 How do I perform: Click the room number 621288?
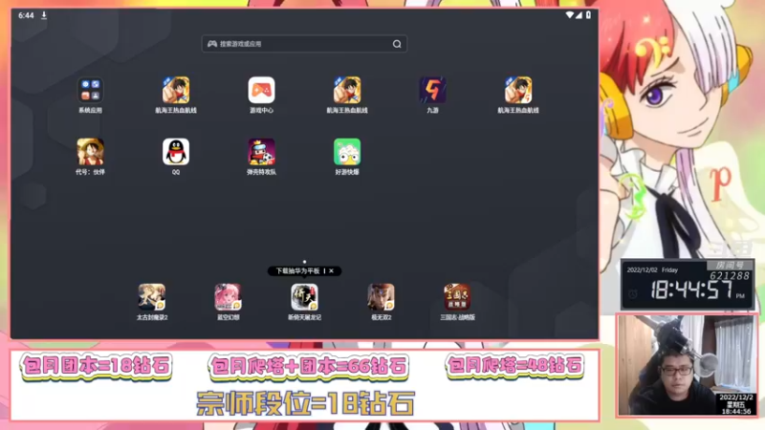click(x=730, y=276)
